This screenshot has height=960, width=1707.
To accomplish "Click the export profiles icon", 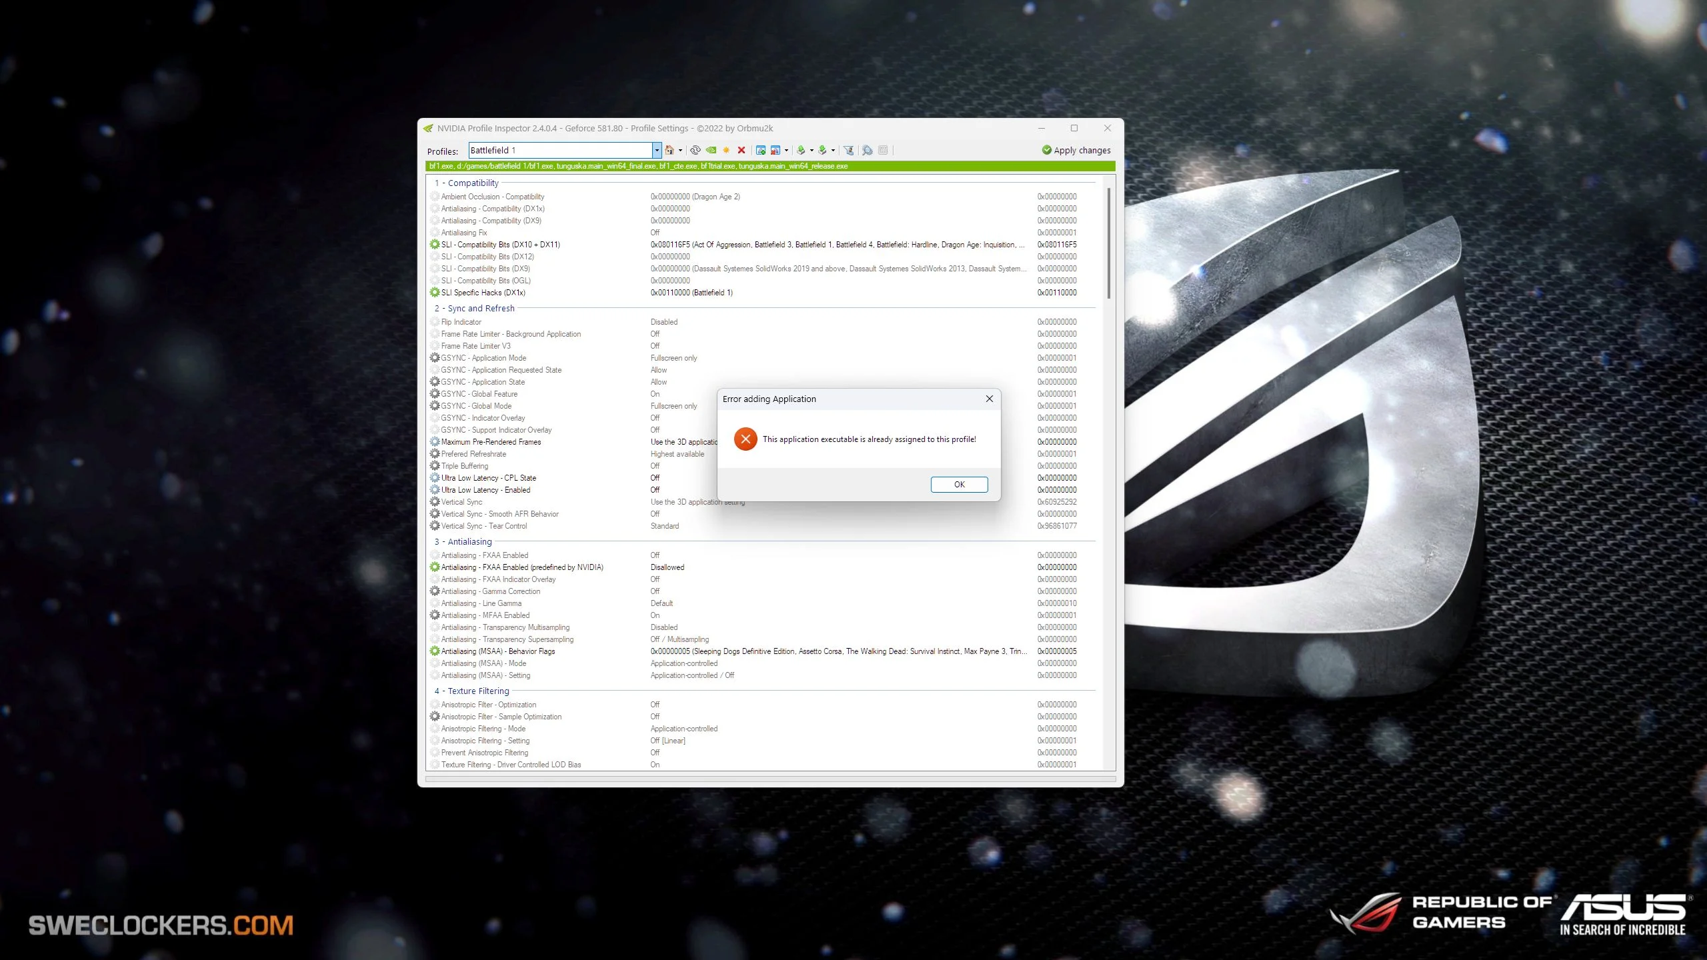I will (x=801, y=150).
